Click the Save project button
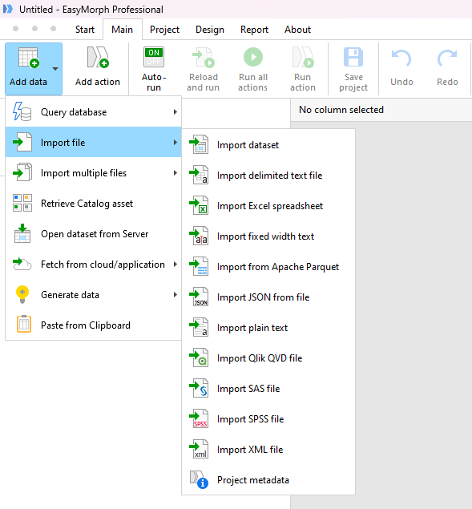 [353, 68]
